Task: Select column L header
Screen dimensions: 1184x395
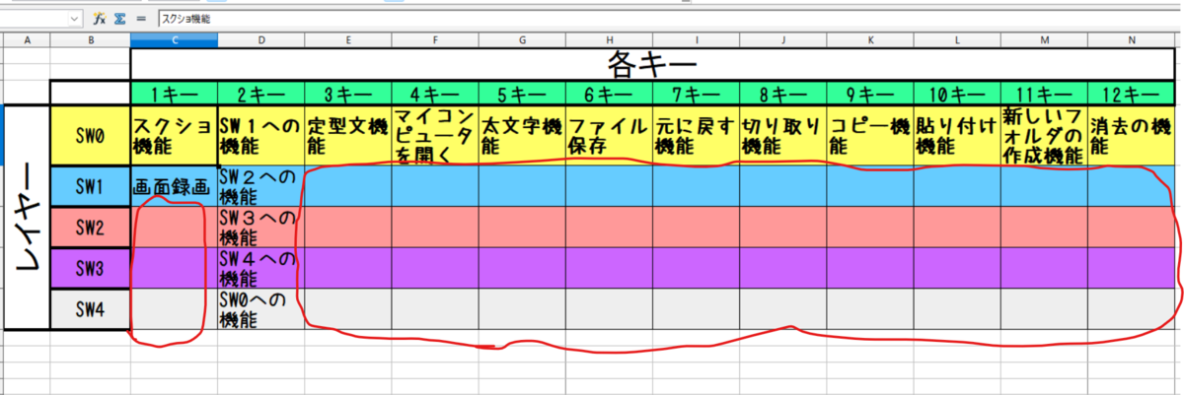Action: tap(957, 39)
